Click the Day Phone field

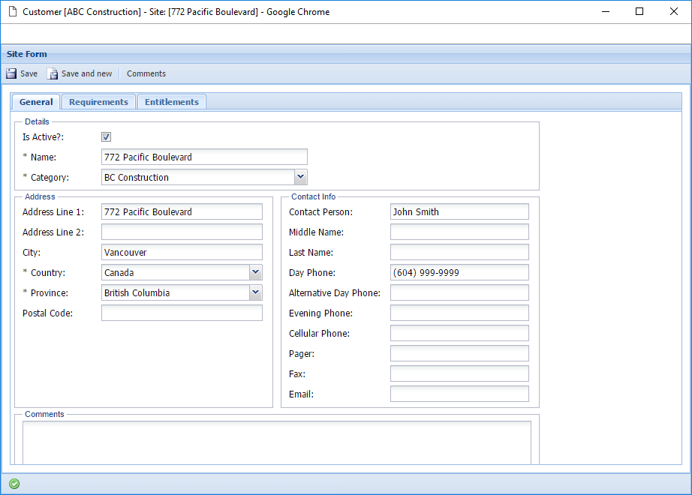[459, 272]
